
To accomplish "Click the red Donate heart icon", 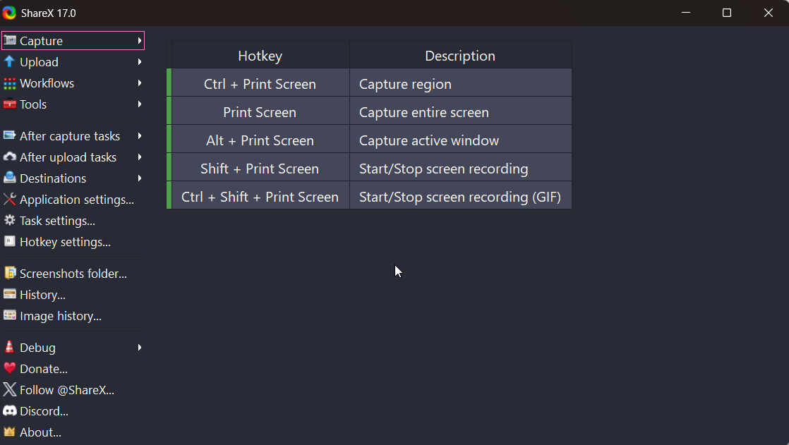I will [9, 369].
